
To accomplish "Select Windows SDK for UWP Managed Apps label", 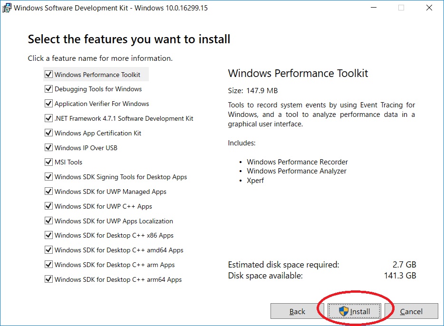I will tap(110, 192).
